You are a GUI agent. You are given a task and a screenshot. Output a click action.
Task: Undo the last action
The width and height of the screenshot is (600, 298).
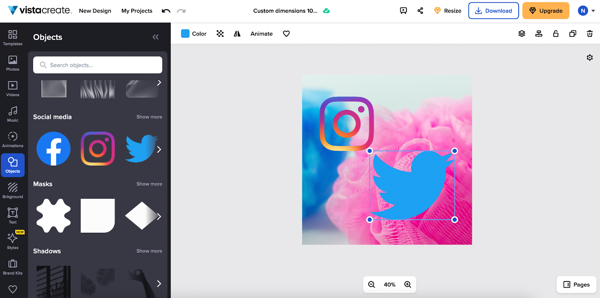(166, 11)
